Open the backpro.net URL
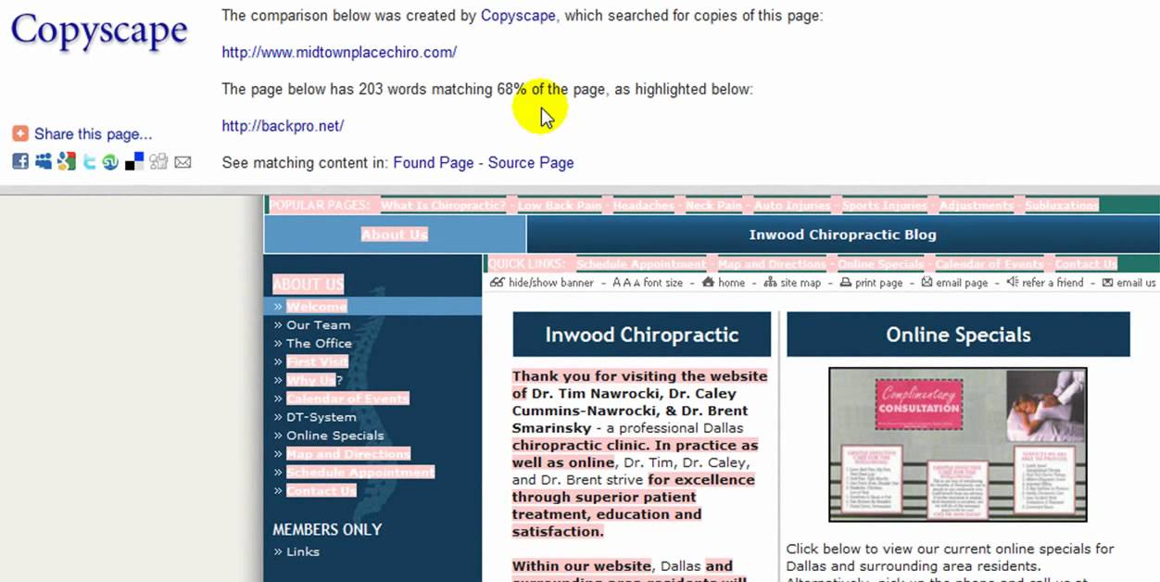 [283, 126]
